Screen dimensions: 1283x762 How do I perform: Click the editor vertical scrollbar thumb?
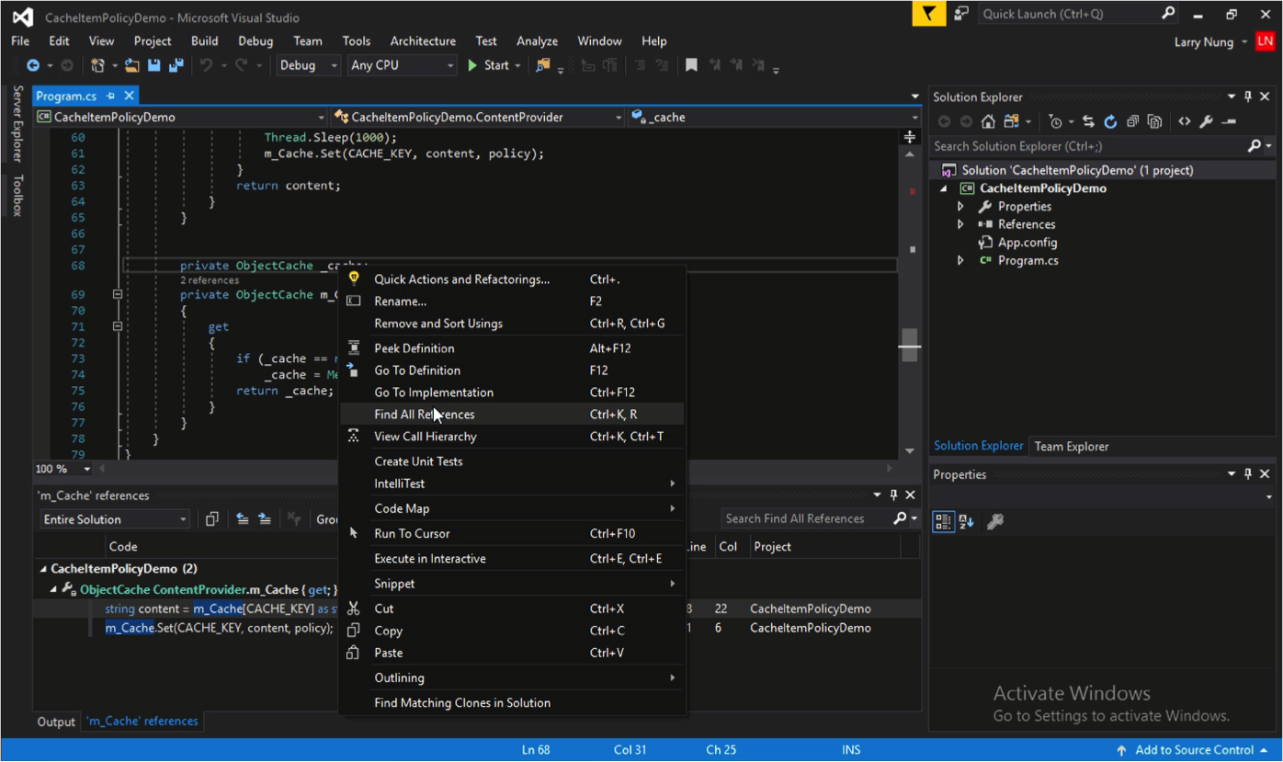[x=909, y=345]
